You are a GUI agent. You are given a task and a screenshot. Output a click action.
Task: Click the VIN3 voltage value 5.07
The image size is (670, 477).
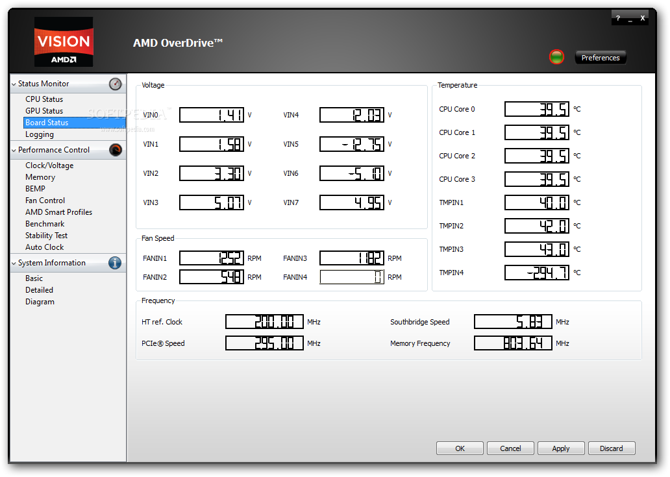212,202
